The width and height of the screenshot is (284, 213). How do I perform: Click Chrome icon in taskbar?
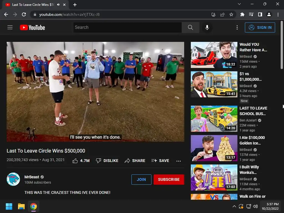tap(34, 206)
